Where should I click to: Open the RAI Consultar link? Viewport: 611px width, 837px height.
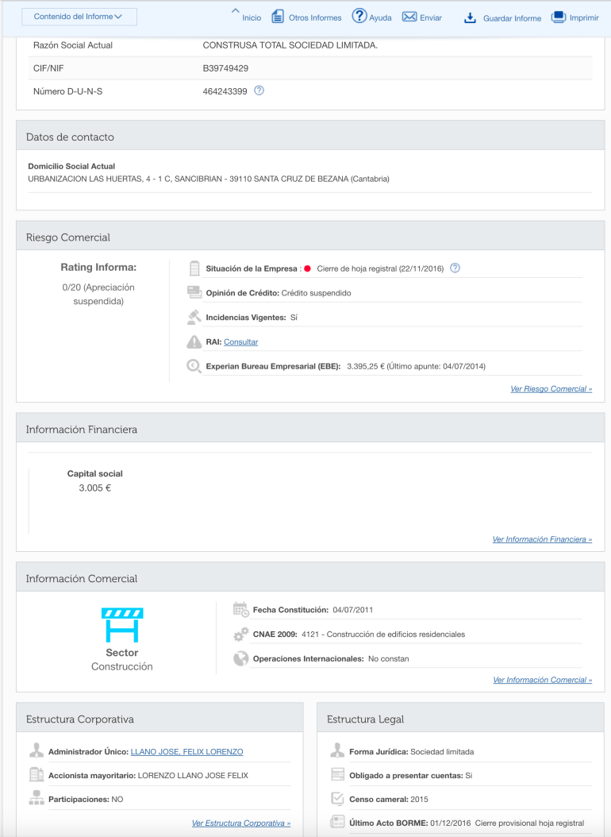(240, 342)
